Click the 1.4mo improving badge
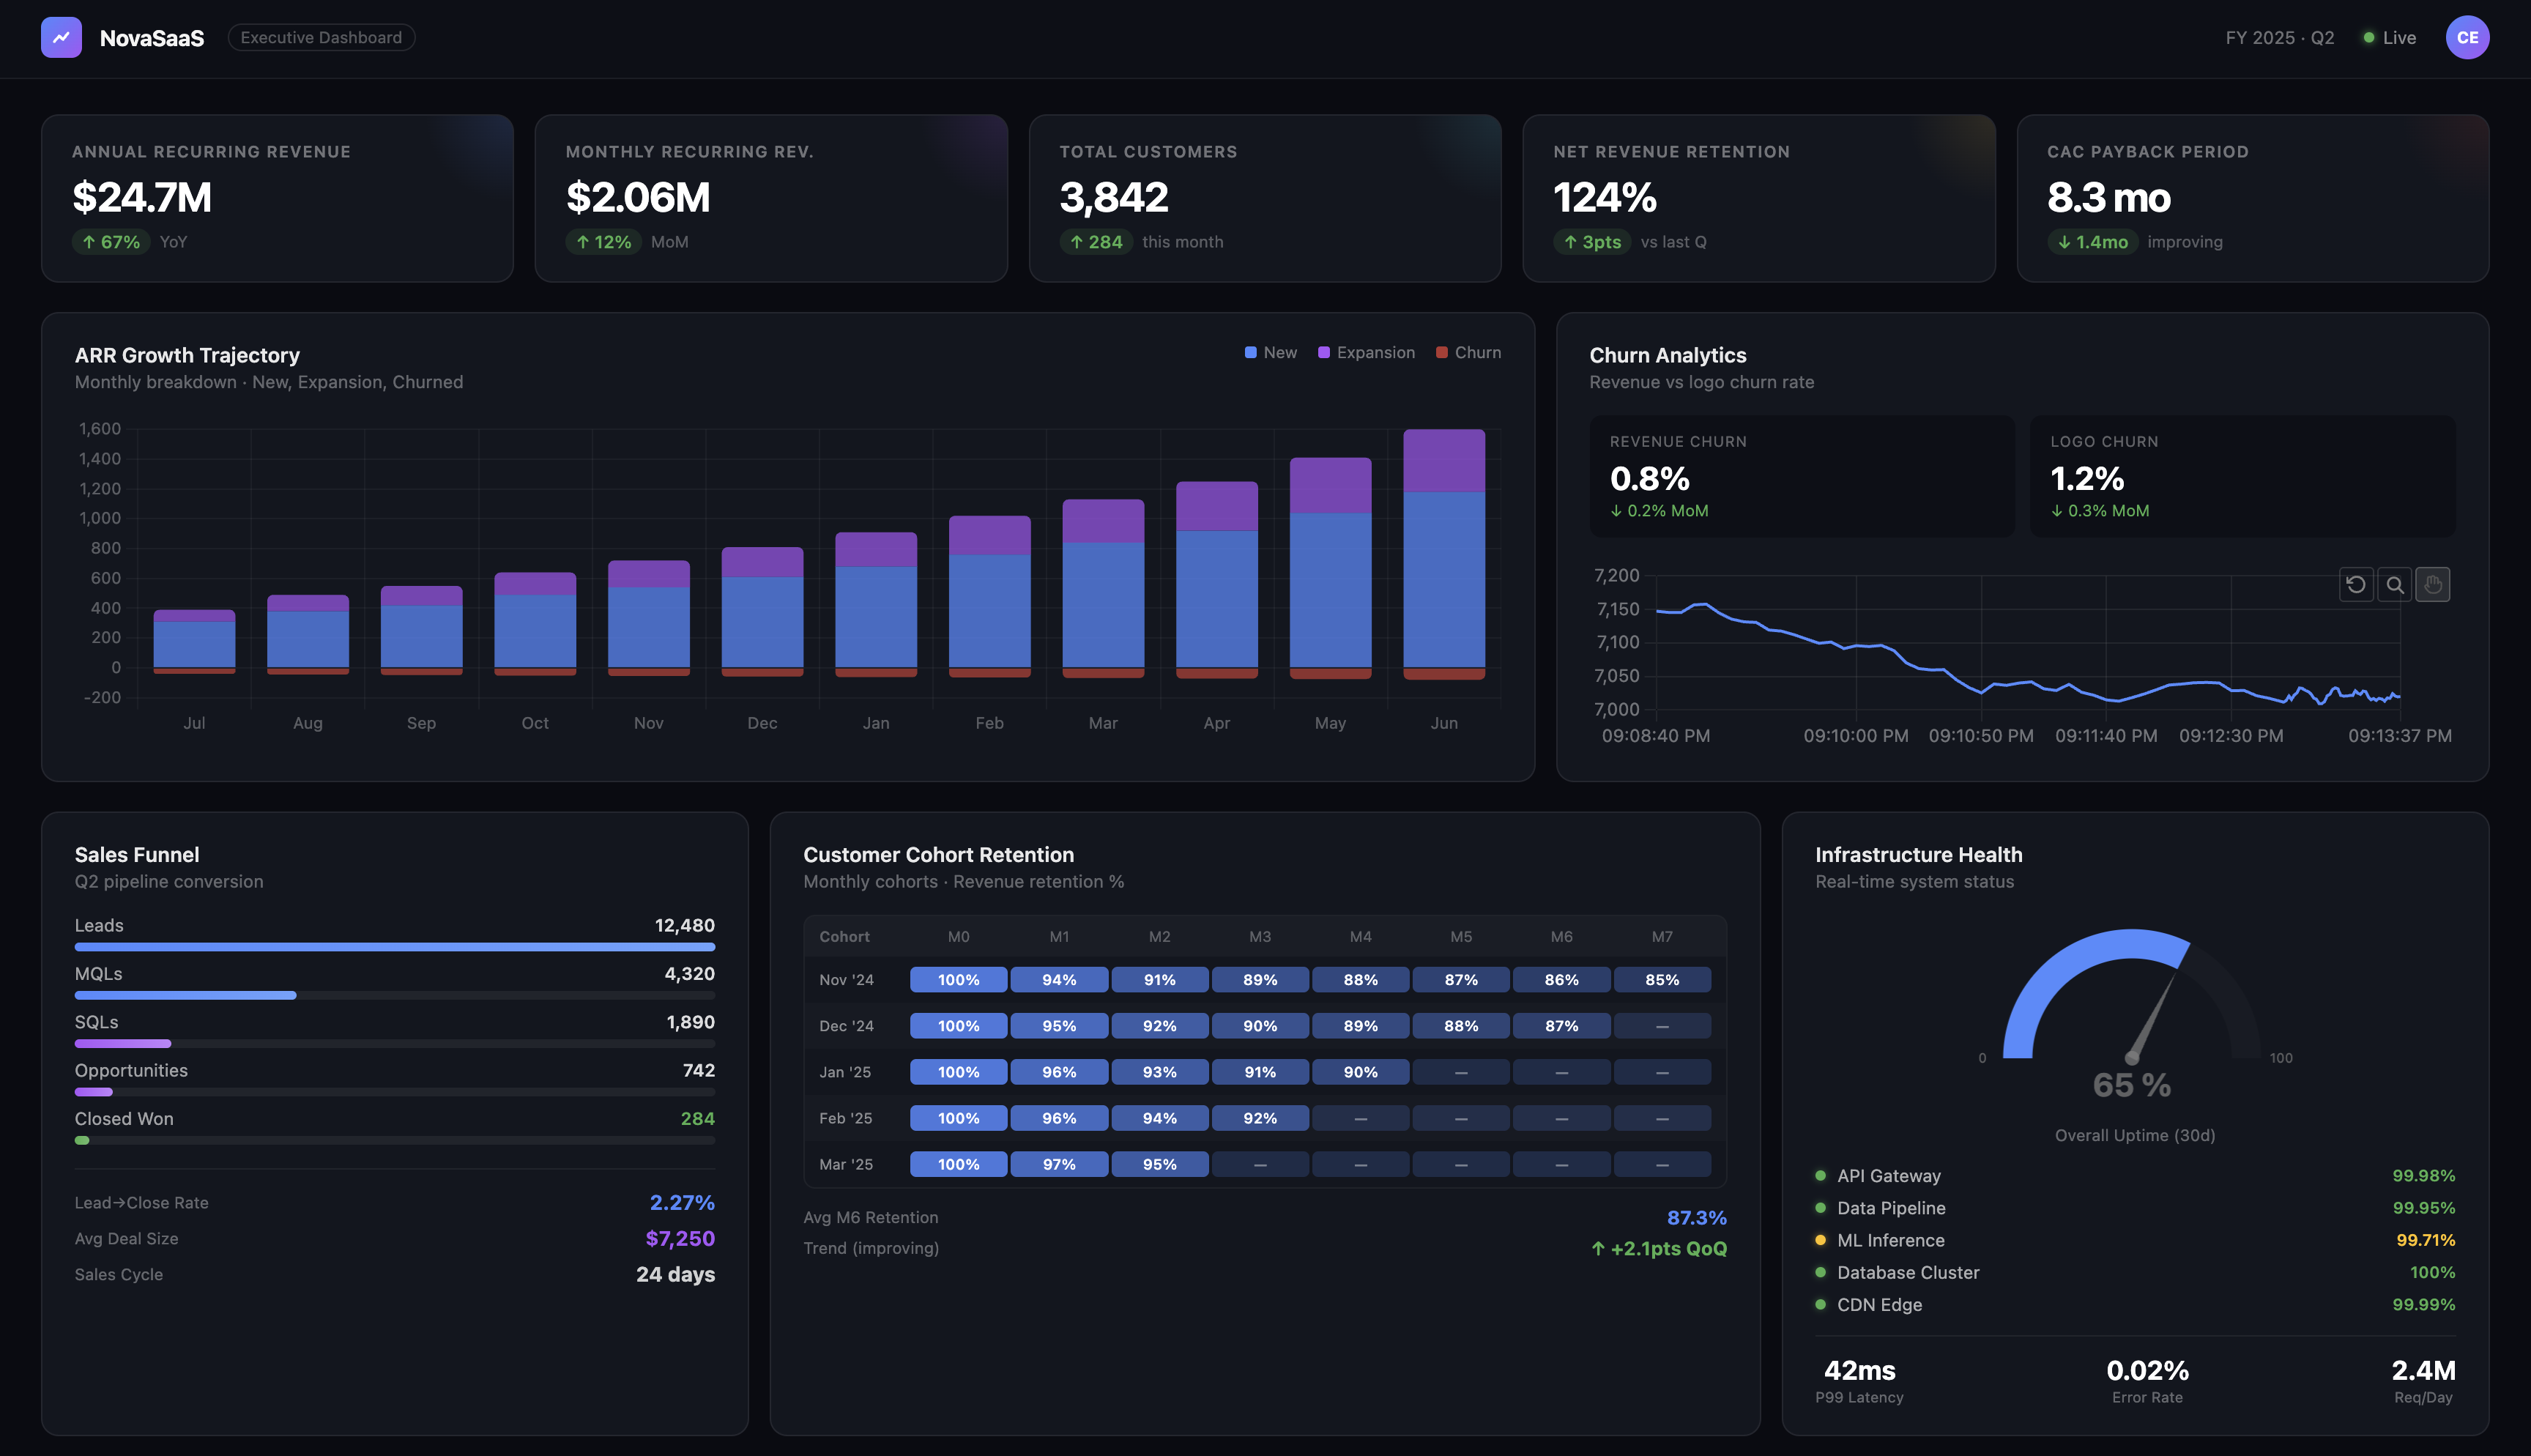The width and height of the screenshot is (2531, 1456). 2092,242
